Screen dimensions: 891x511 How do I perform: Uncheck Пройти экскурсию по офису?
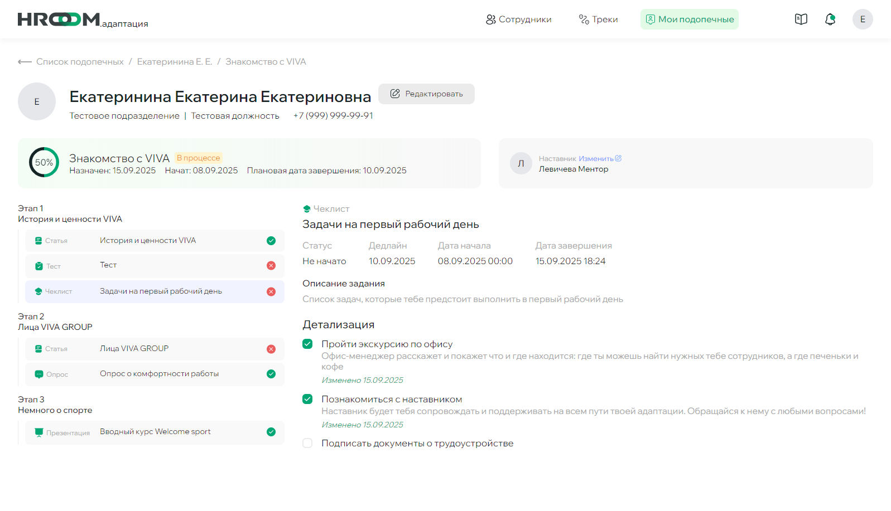tap(307, 344)
